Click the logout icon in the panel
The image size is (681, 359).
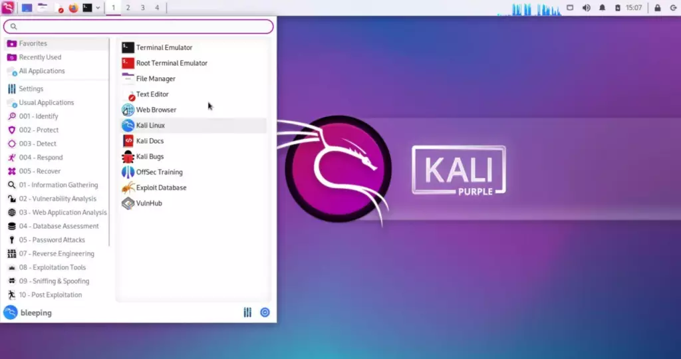[x=672, y=8]
